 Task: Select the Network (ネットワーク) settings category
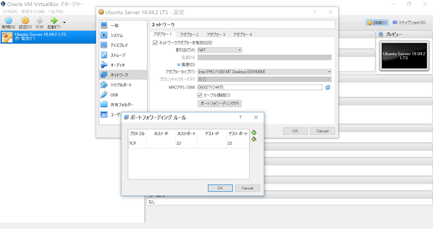123,75
